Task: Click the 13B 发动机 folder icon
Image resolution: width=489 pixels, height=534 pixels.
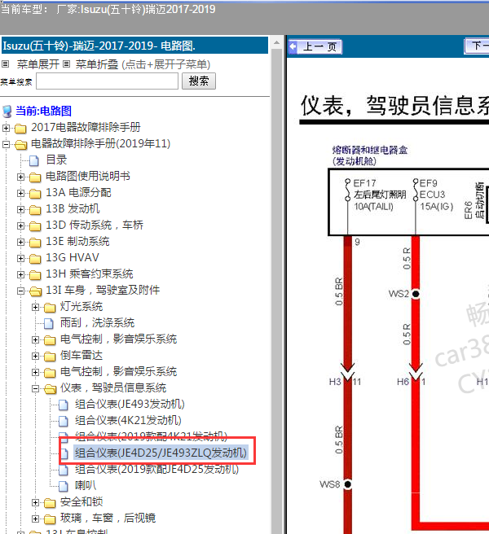Action: (x=34, y=209)
